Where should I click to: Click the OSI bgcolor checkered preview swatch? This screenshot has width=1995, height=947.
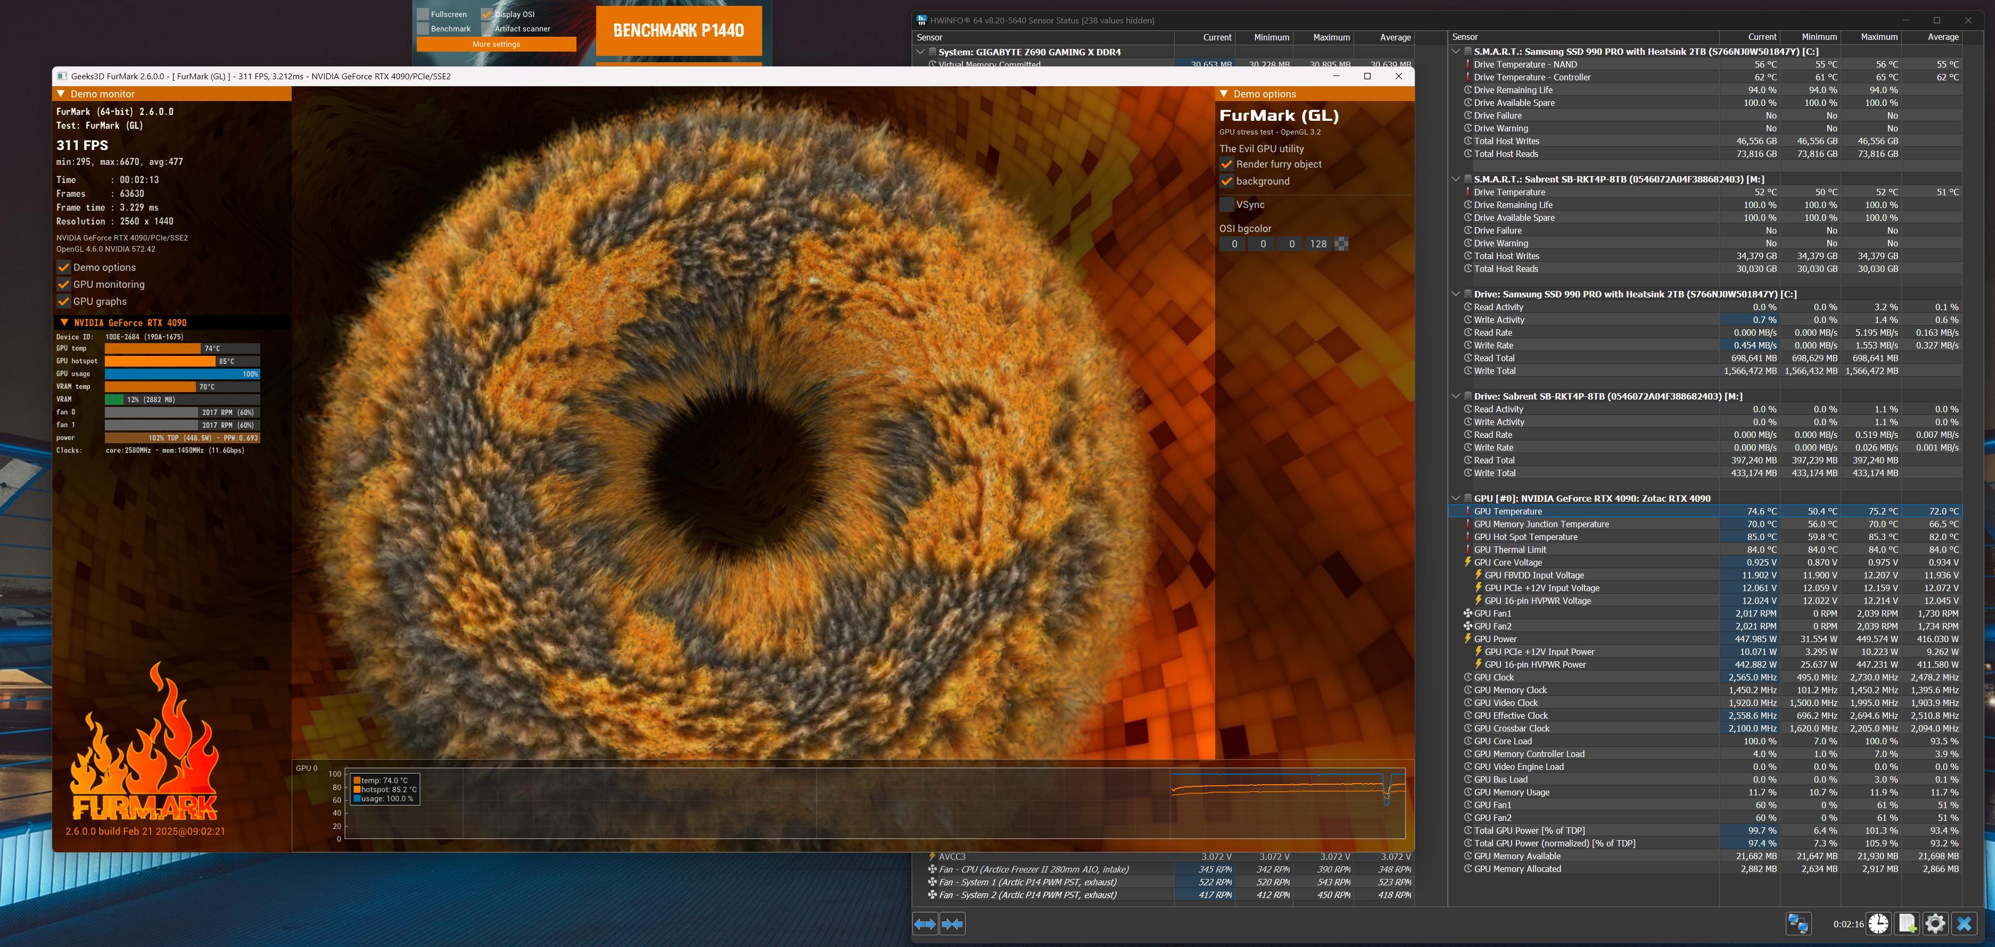1341,244
